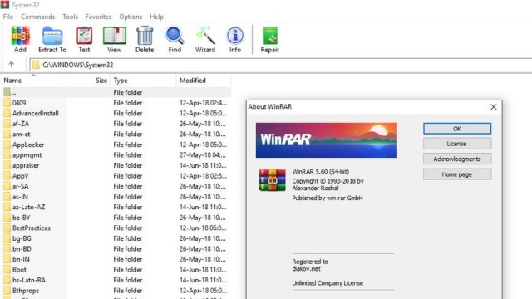Click the Home page button

click(x=457, y=174)
